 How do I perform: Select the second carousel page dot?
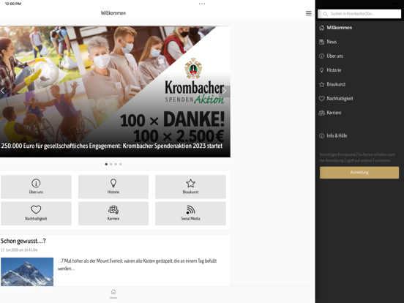pyautogui.click(x=111, y=164)
